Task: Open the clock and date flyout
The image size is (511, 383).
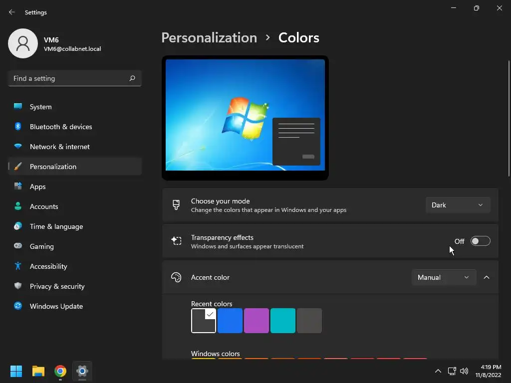Action: [x=488, y=371]
